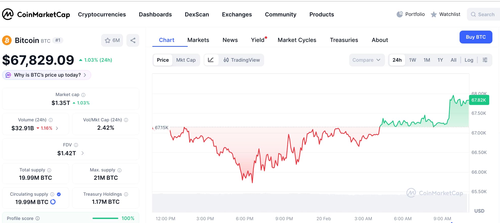
Task: Open the About tab
Action: click(x=380, y=40)
